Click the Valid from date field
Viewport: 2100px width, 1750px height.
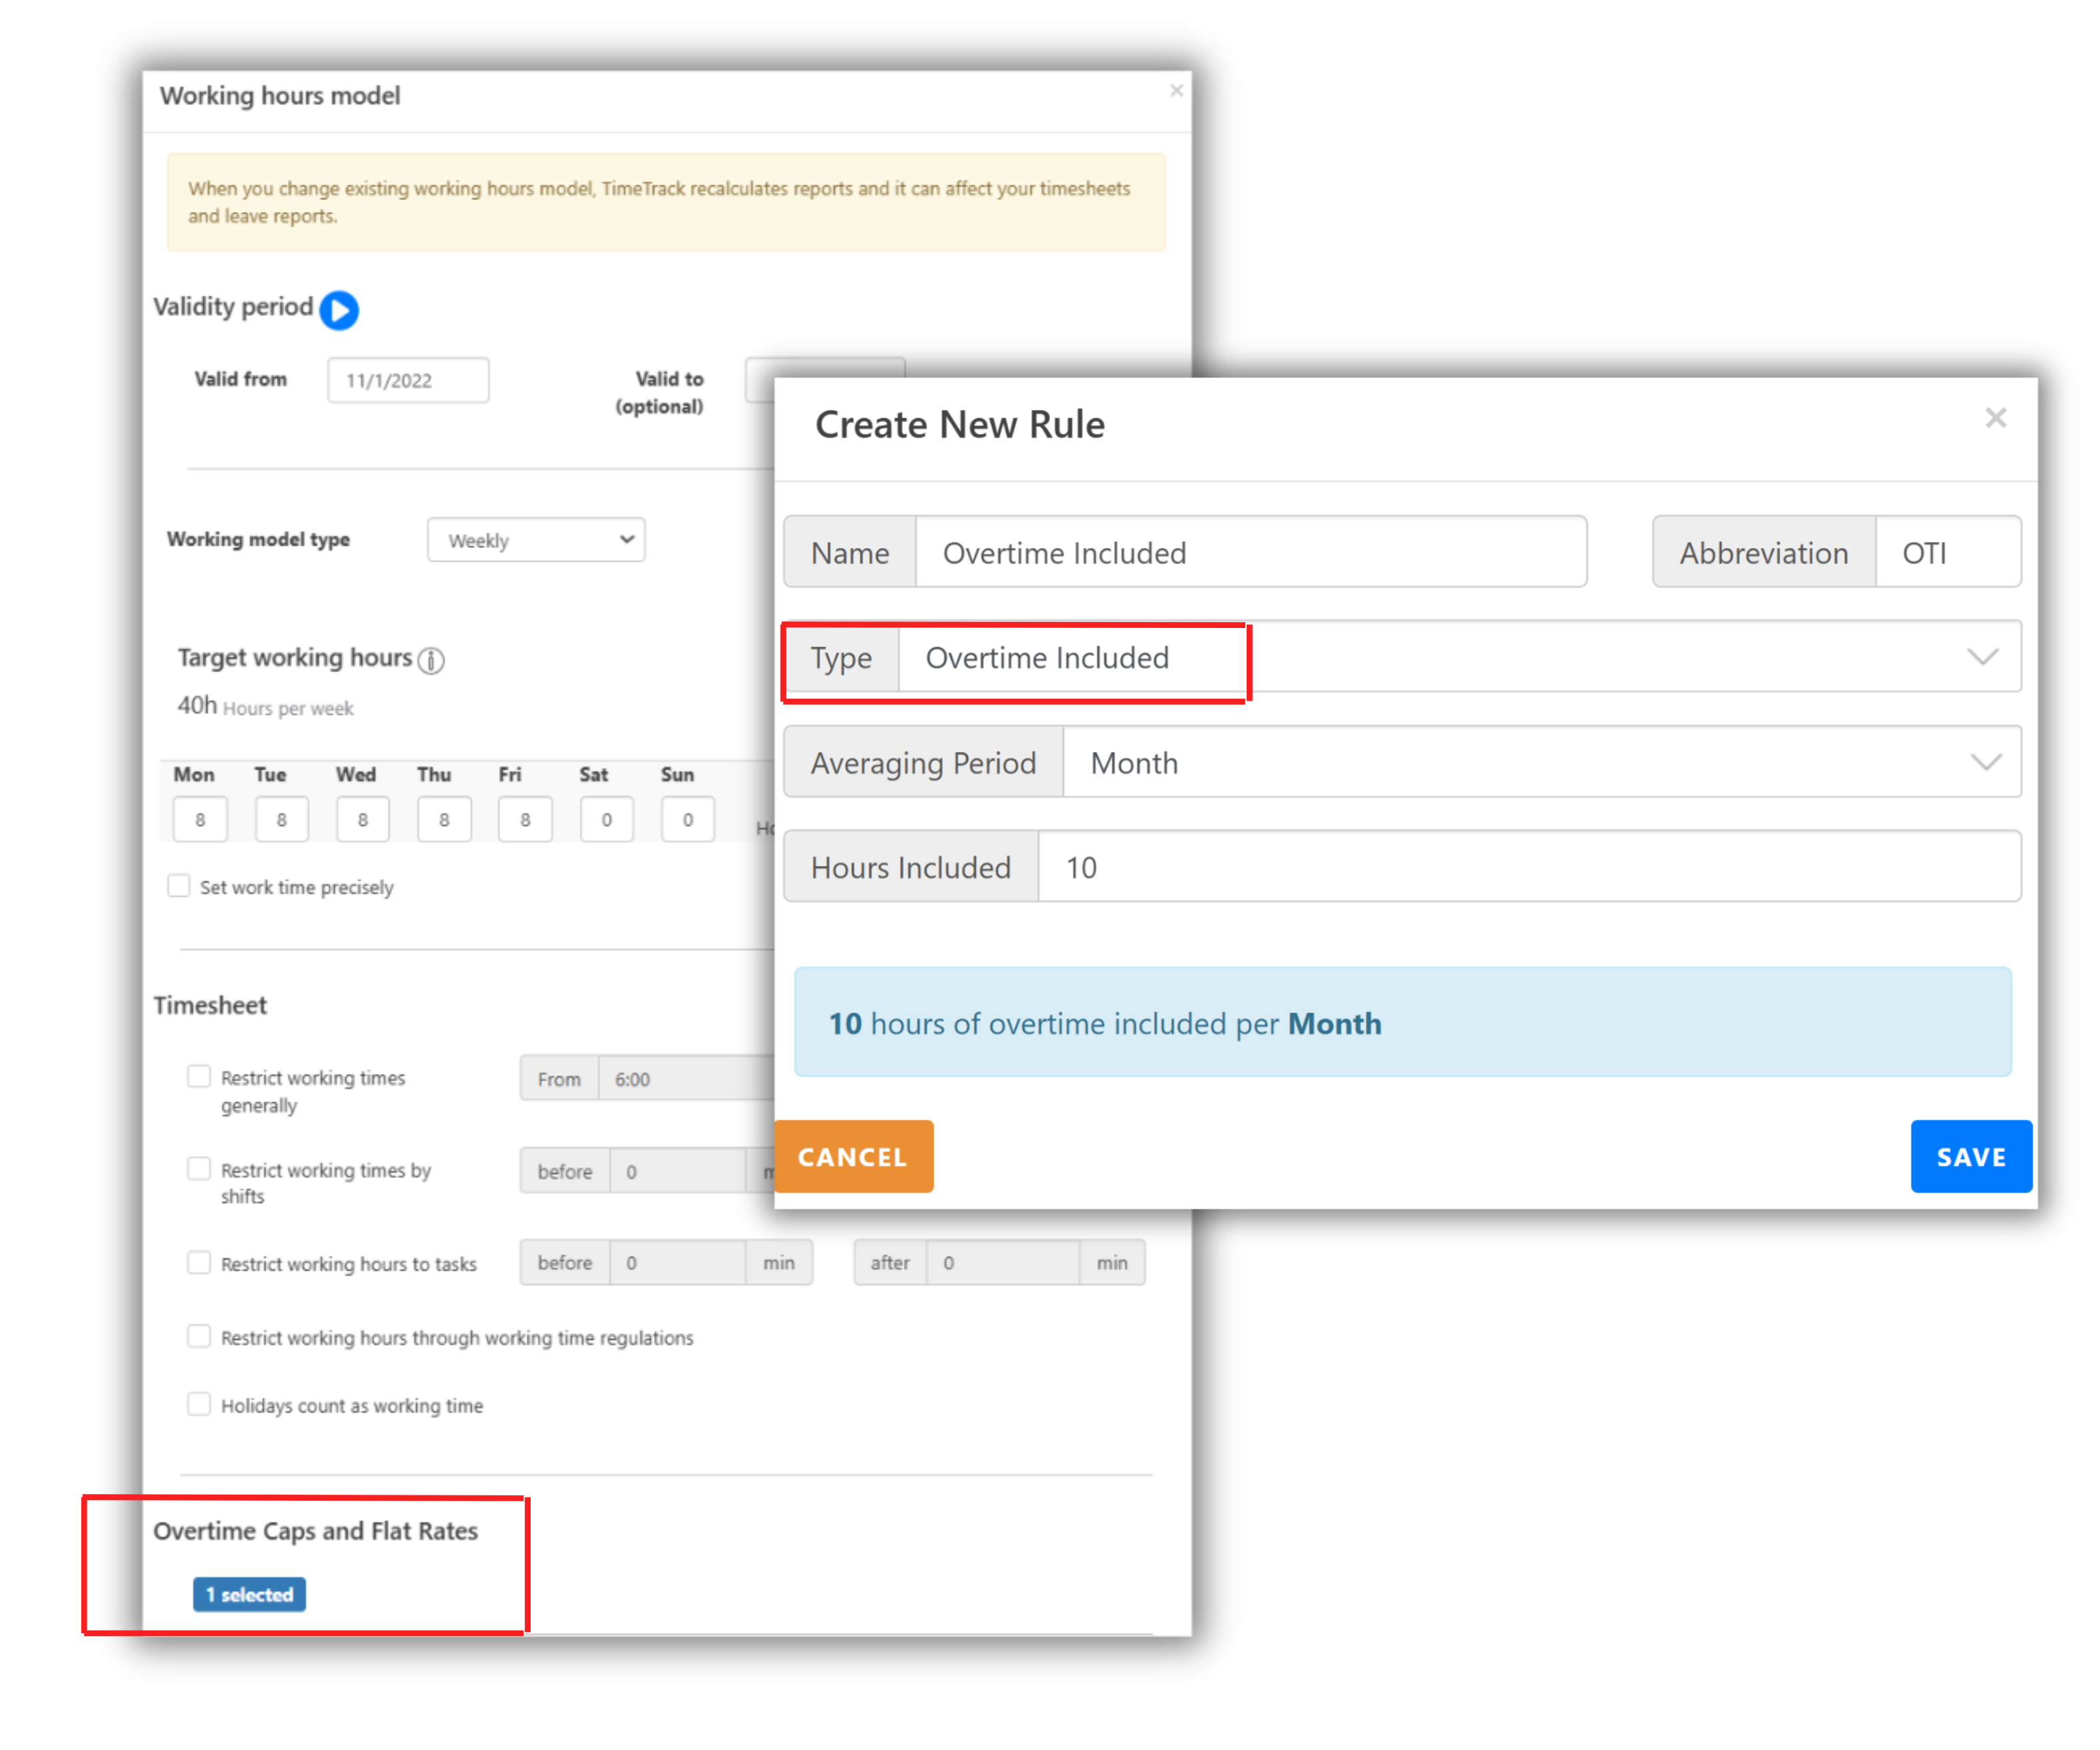click(x=408, y=380)
